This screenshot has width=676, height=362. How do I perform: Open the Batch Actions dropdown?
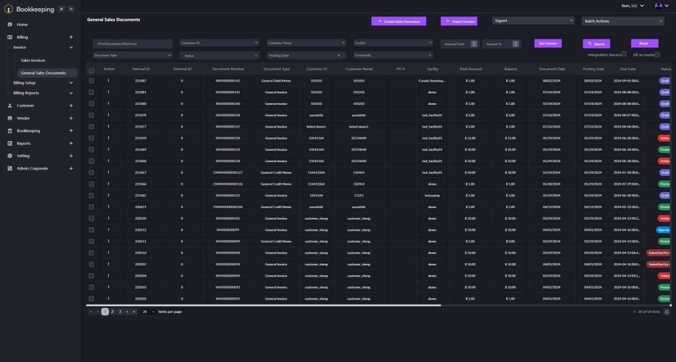tap(623, 20)
